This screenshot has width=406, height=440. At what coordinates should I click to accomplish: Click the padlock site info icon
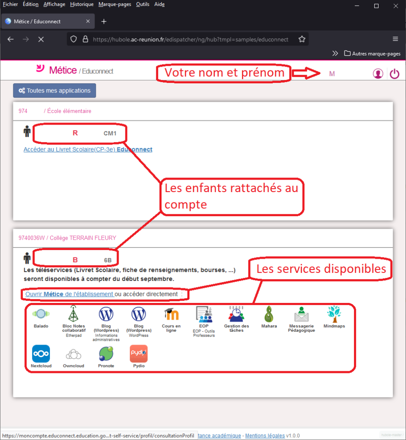85,39
